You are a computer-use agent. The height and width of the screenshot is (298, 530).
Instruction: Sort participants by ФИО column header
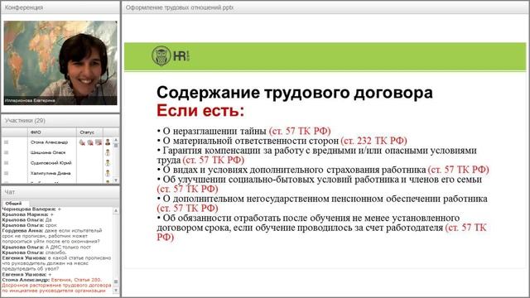coord(51,132)
